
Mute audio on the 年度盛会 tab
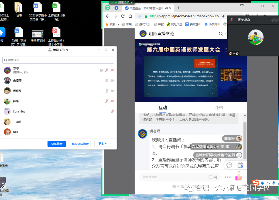166,8
